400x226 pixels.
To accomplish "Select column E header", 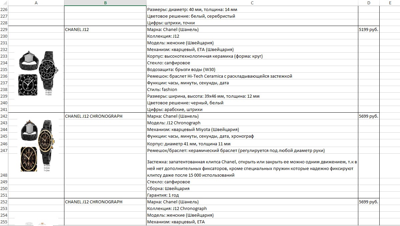I will tap(390, 3).
